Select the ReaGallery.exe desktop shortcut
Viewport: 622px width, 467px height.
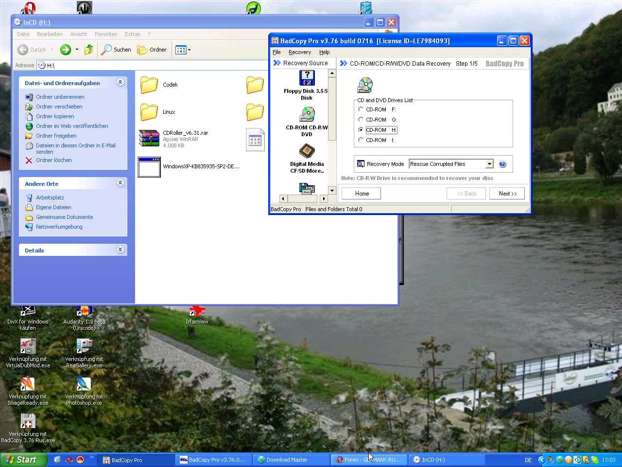coord(84,354)
